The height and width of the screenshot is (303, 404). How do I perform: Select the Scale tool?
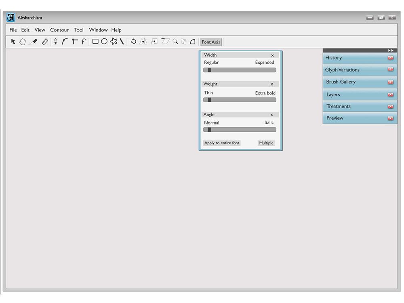coord(154,42)
